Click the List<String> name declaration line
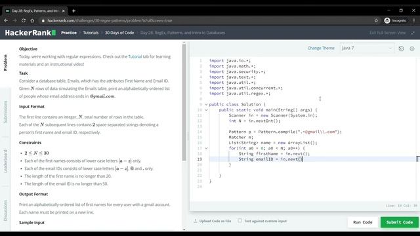Image resolution: width=420 pixels, height=236 pixels. click(273, 143)
